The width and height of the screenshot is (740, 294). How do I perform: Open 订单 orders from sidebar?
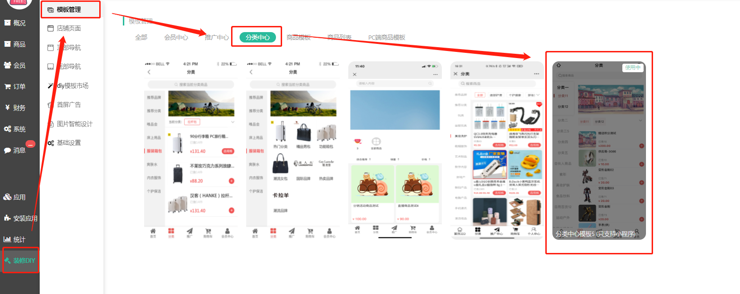(x=15, y=86)
